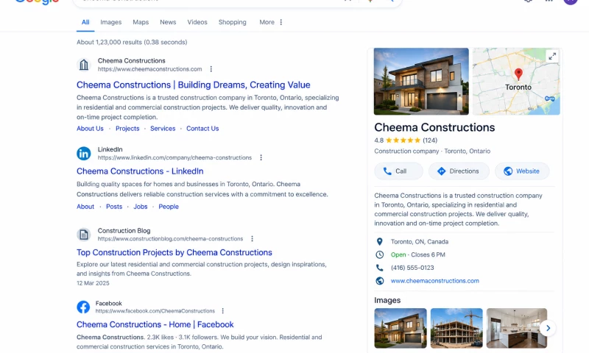Click the linkedin.com/company/cheema-constructions URL
Viewport: 589px width, 353px height.
coord(174,157)
